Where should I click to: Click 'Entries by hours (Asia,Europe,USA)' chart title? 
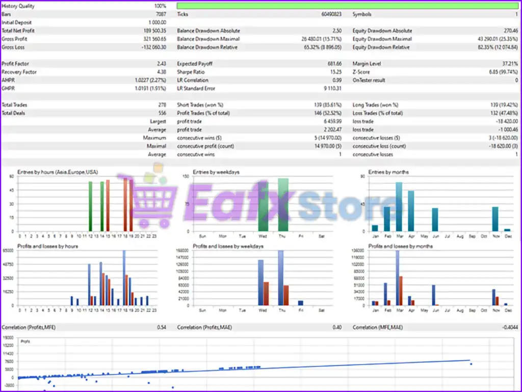point(58,173)
